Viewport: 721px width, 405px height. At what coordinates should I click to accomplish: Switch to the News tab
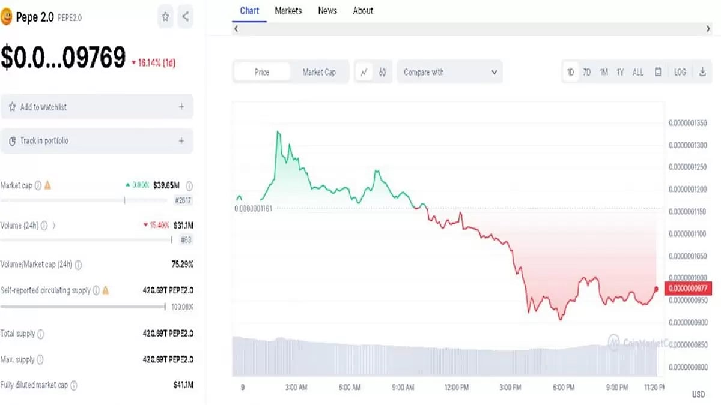tap(327, 11)
